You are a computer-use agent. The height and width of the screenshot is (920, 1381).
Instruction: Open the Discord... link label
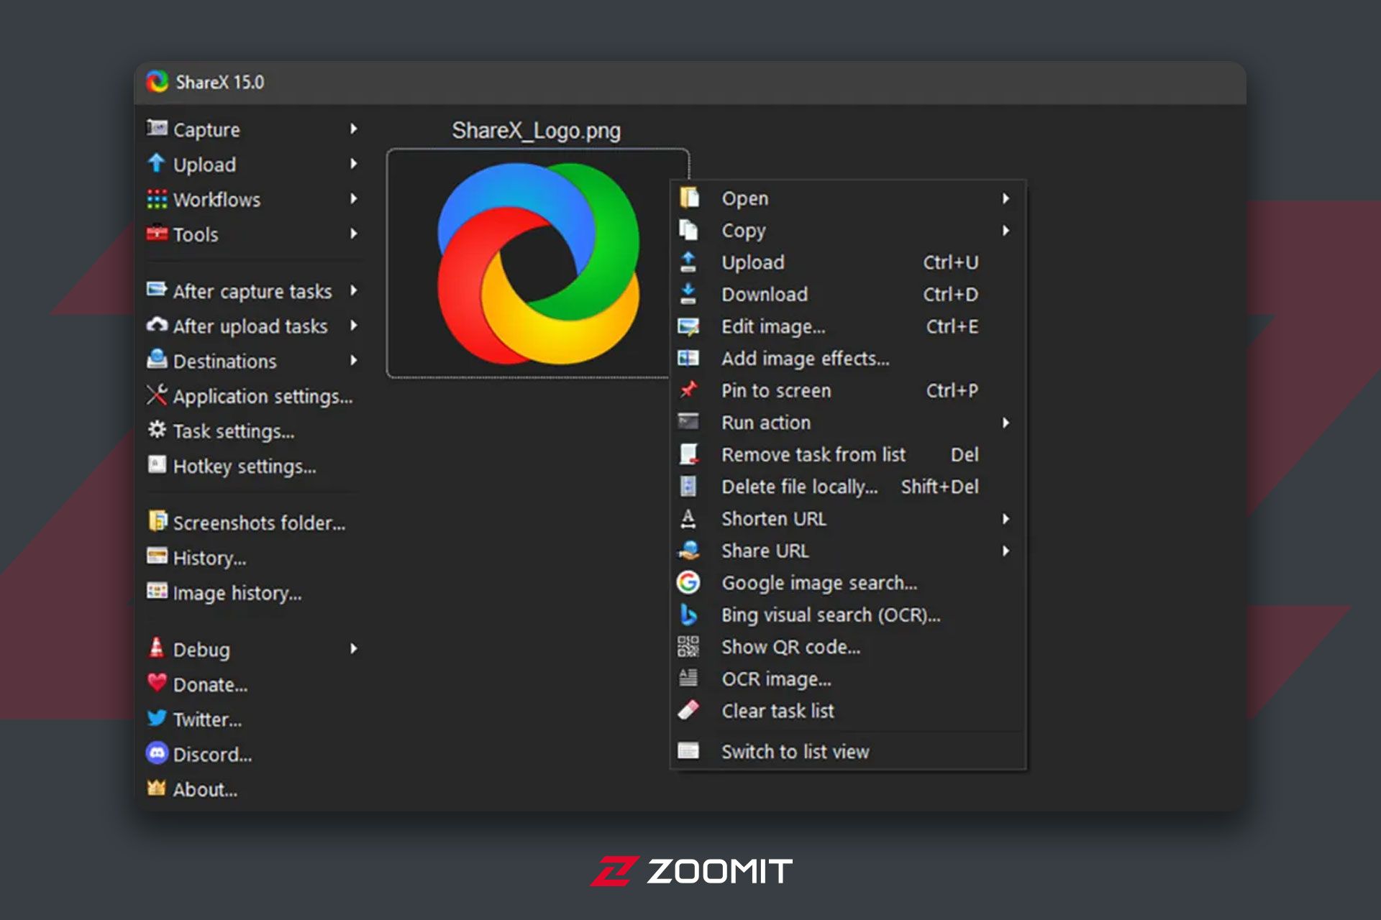pos(212,755)
